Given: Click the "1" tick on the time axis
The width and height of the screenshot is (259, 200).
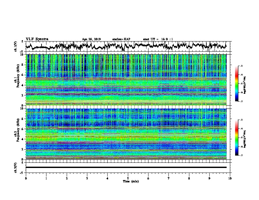Looking at the screenshot, I should pos(46,178).
